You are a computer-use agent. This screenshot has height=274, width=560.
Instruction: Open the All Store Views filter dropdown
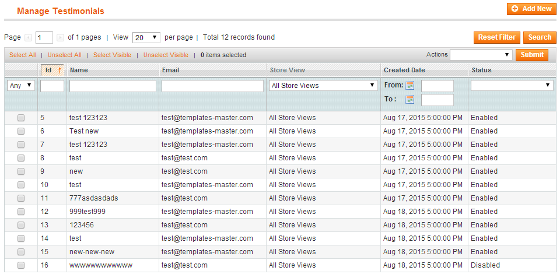323,86
